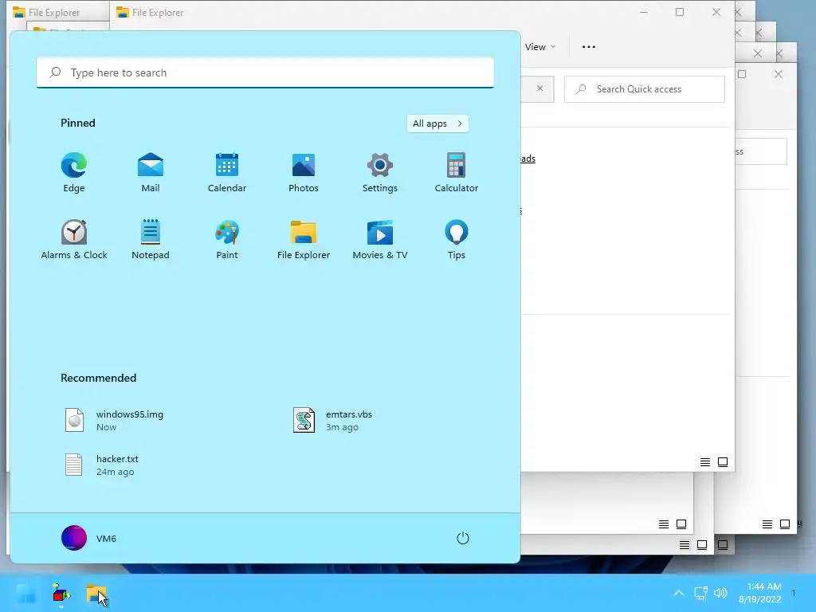Image resolution: width=816 pixels, height=612 pixels.
Task: Launch Movies & TV
Action: click(x=380, y=239)
